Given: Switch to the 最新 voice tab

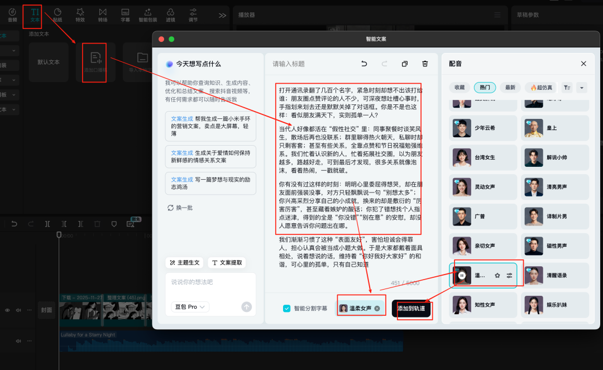Looking at the screenshot, I should coord(510,88).
